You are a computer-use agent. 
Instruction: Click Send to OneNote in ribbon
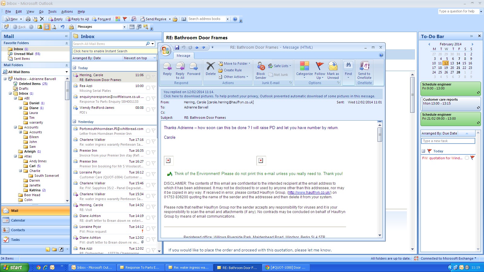(x=364, y=70)
